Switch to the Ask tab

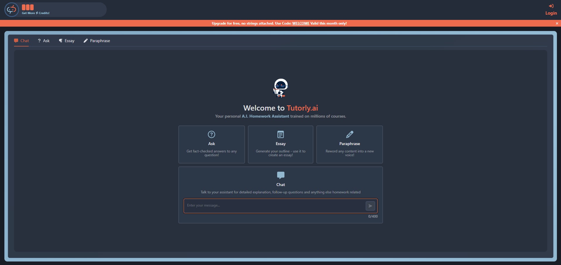[x=44, y=41]
